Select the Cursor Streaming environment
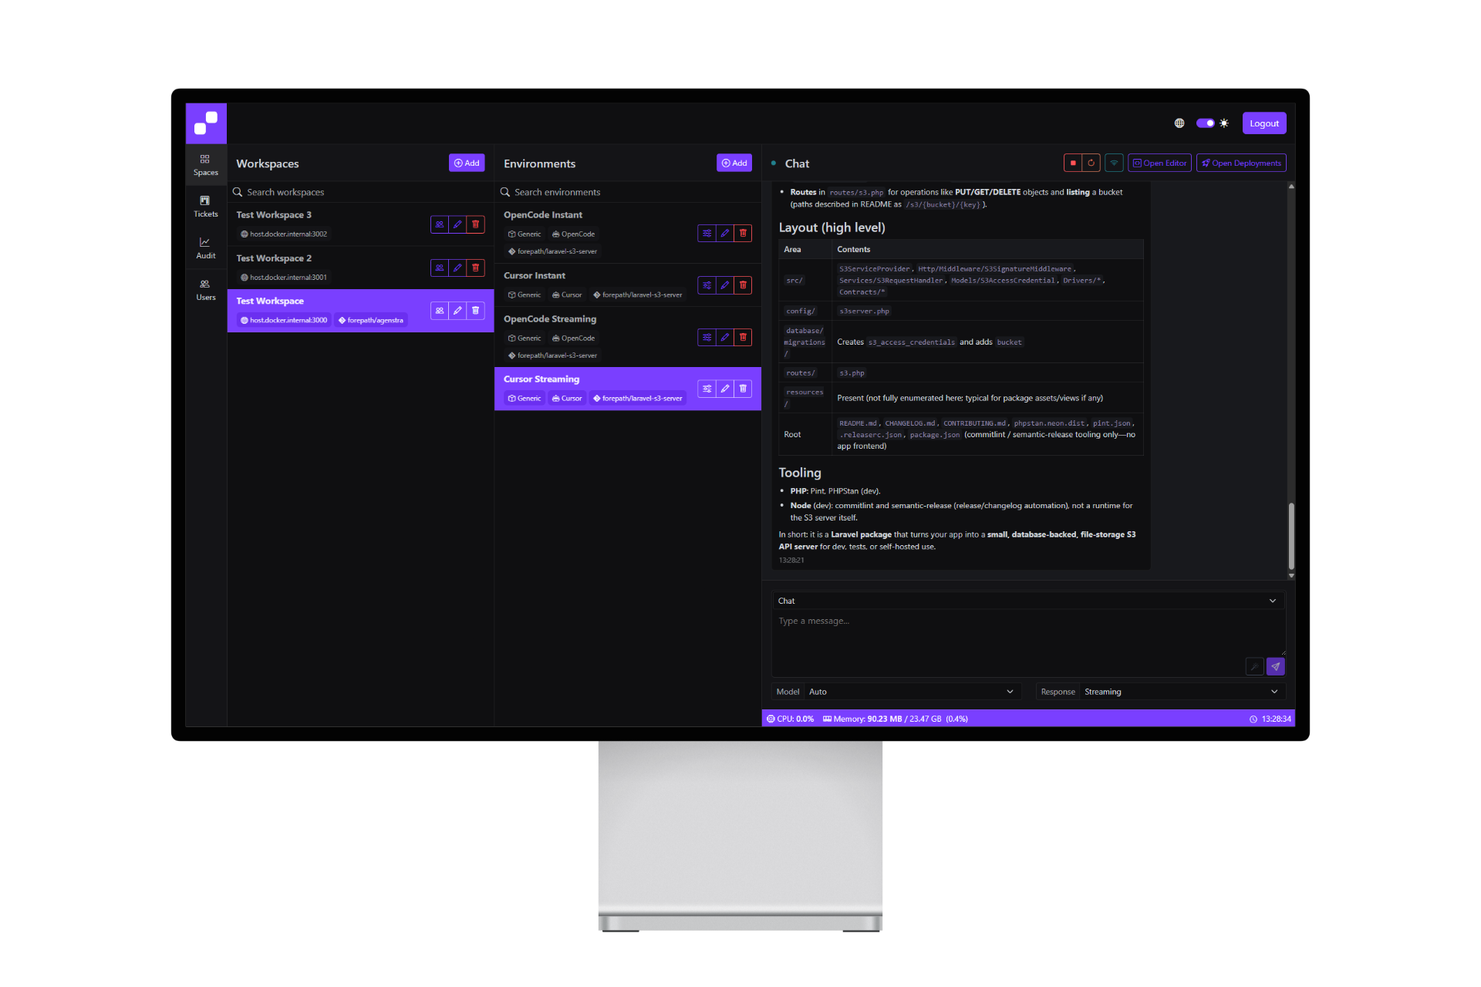This screenshot has width=1481, height=987. pos(586,379)
